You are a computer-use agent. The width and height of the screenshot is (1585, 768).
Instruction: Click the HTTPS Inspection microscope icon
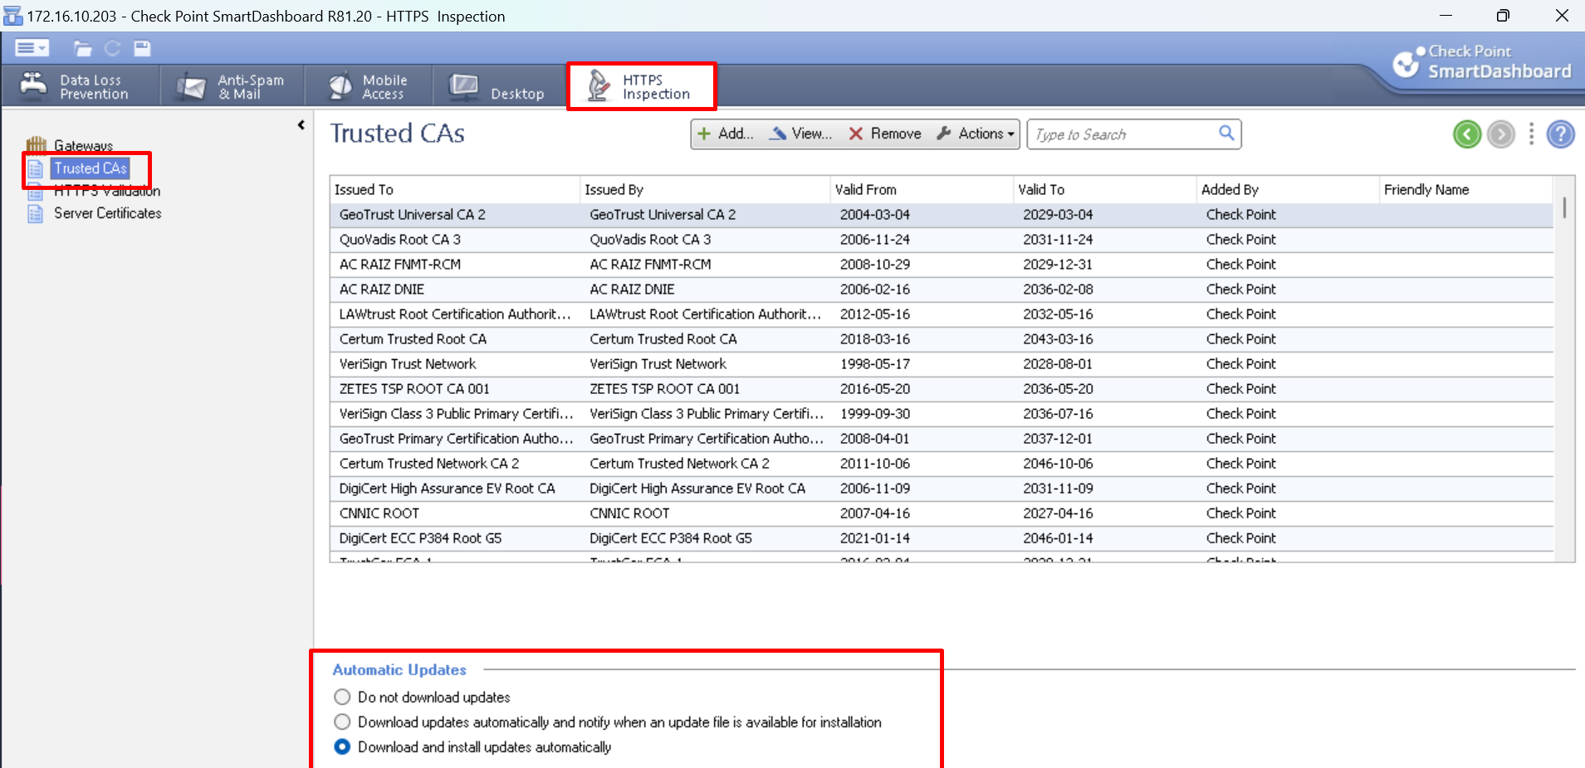click(598, 86)
